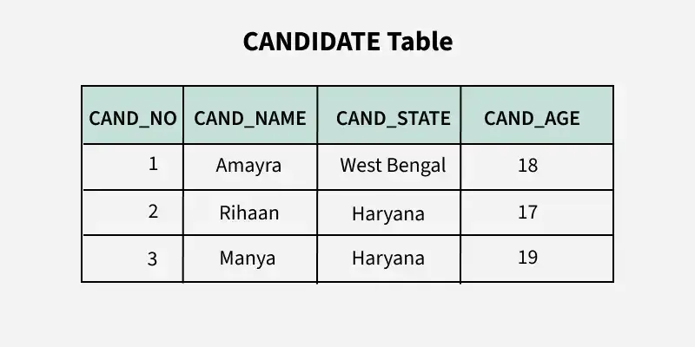Viewport: 695px width, 347px height.
Task: Select the age cell showing 19
Action: [x=537, y=259]
